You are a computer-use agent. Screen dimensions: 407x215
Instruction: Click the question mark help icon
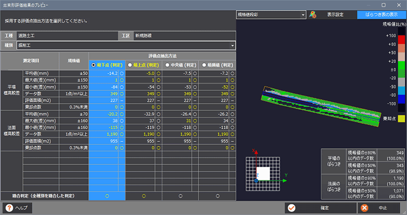pos(9,208)
